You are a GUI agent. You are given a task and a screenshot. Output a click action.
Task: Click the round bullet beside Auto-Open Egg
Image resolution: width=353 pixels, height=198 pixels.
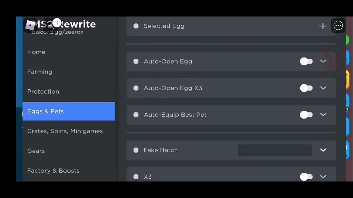tap(136, 62)
